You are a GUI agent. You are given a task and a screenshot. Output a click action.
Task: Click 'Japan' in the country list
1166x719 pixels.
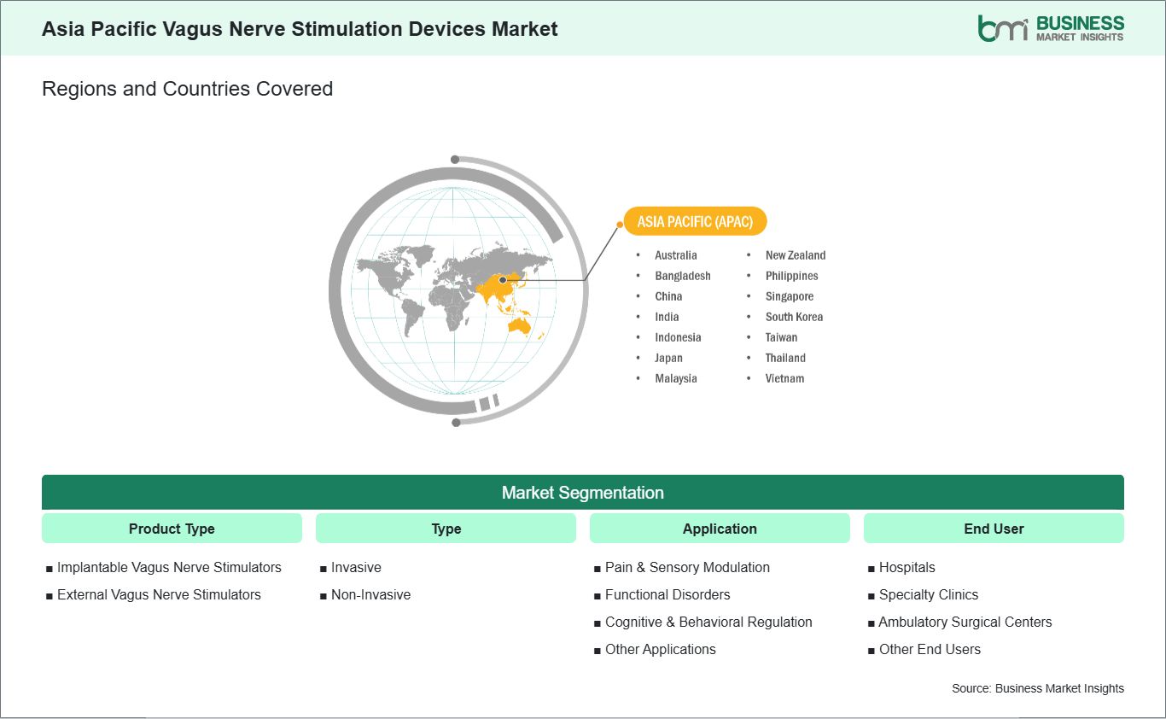coord(668,358)
